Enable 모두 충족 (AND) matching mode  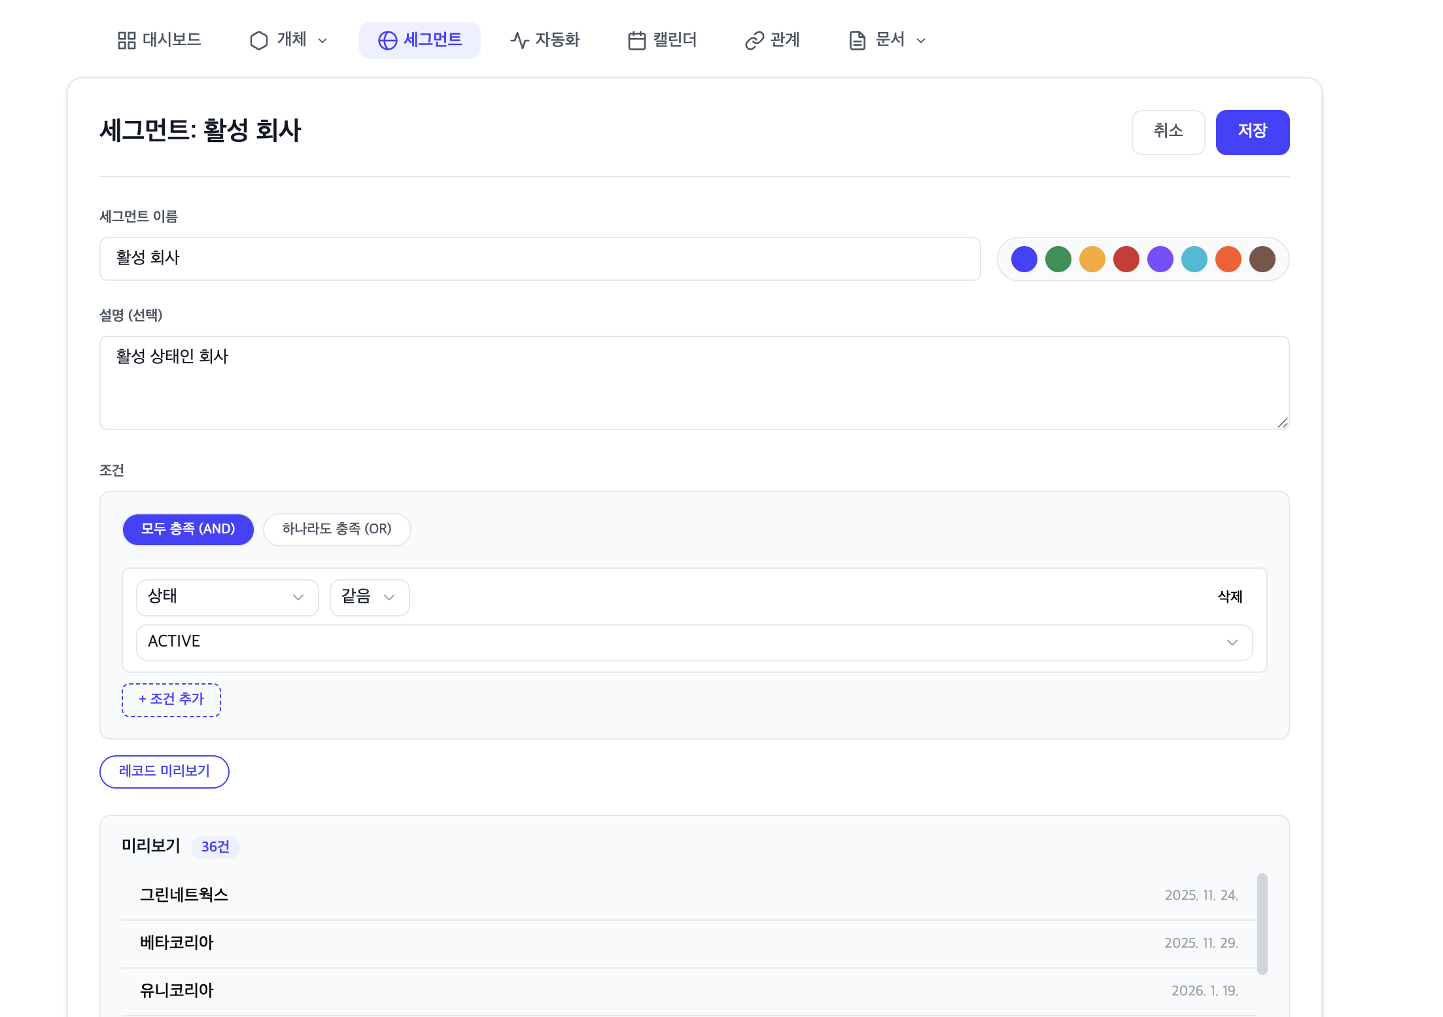188,529
